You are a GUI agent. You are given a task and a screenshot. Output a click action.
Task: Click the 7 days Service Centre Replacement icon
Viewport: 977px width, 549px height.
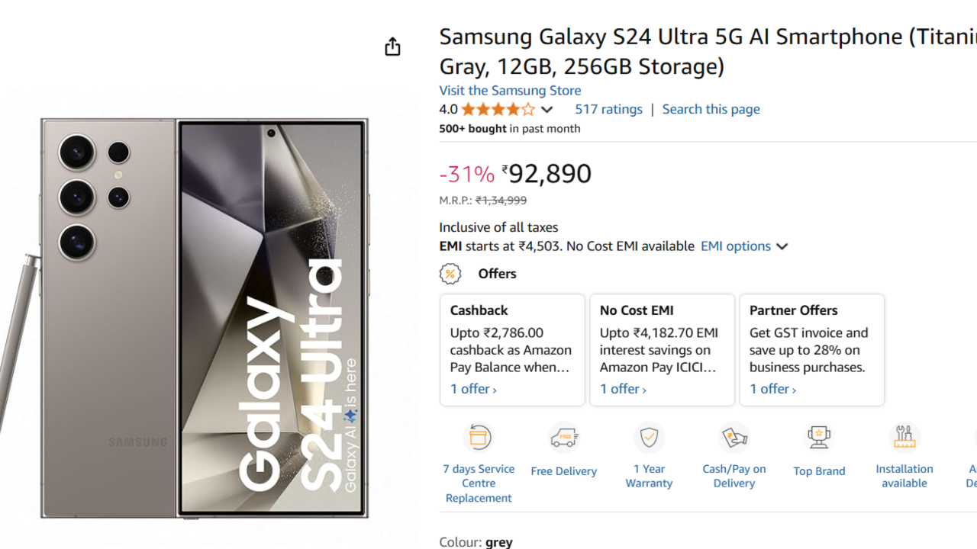479,438
